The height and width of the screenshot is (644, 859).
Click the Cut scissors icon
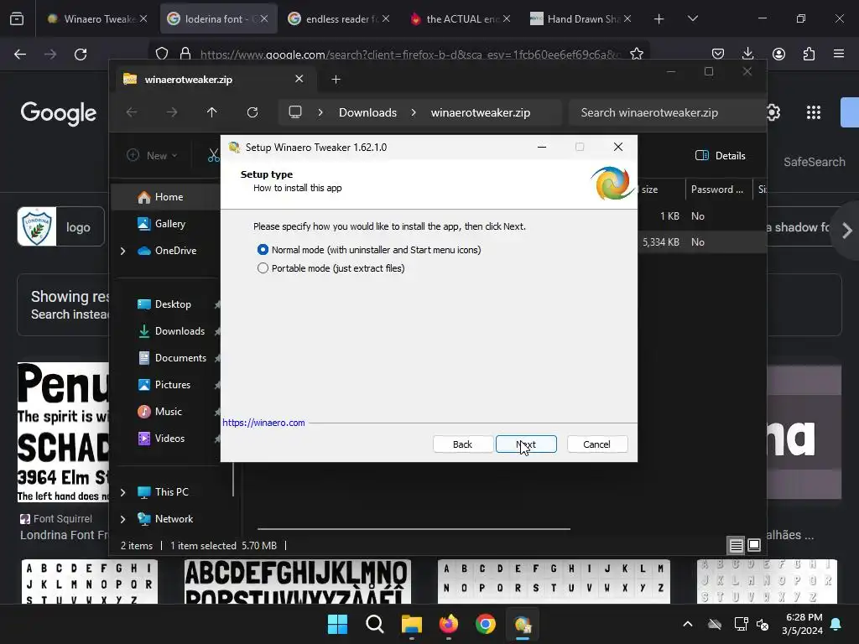[214, 155]
